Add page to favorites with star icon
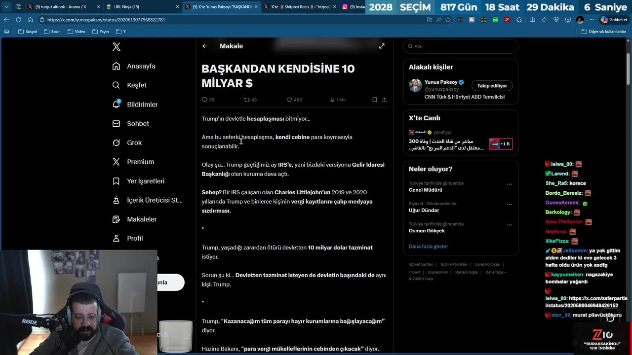The image size is (632, 355). (x=448, y=20)
